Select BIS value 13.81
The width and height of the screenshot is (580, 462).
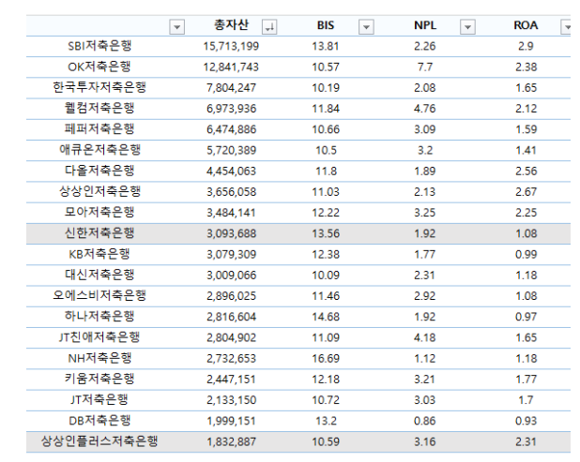point(326,46)
